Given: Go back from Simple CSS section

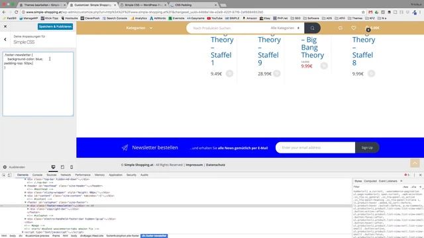Looking at the screenshot, I should [x=5, y=40].
